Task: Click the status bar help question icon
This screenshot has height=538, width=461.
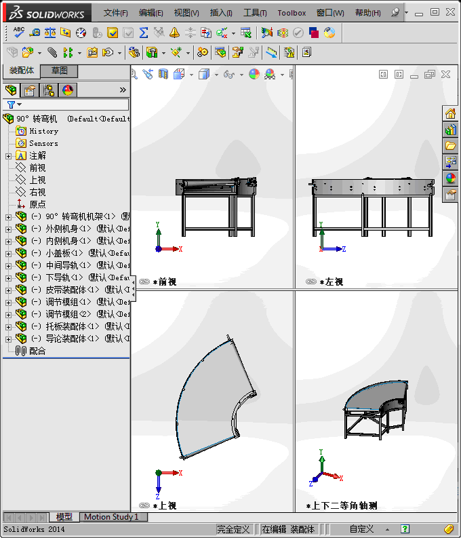Action: [x=405, y=529]
